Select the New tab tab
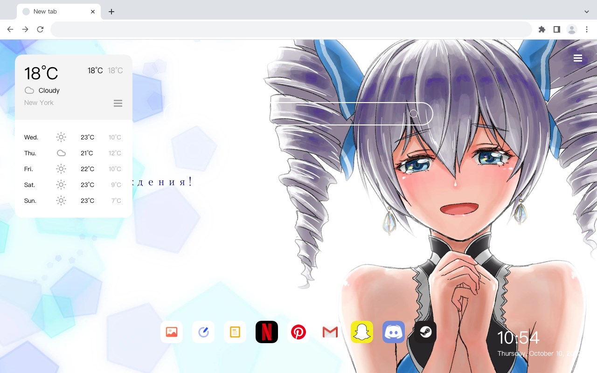The width and height of the screenshot is (597, 373). point(59,12)
